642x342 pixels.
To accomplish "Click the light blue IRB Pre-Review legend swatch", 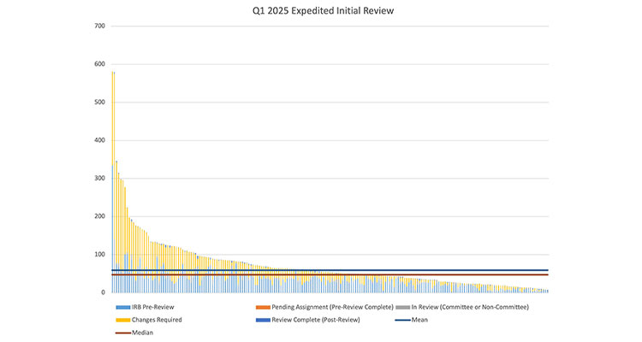I will point(119,307).
